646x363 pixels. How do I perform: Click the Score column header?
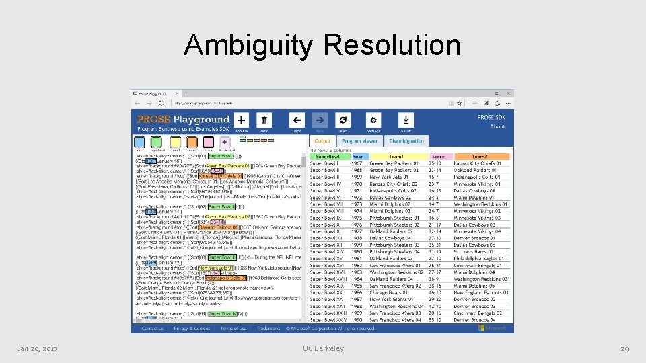click(x=441, y=157)
